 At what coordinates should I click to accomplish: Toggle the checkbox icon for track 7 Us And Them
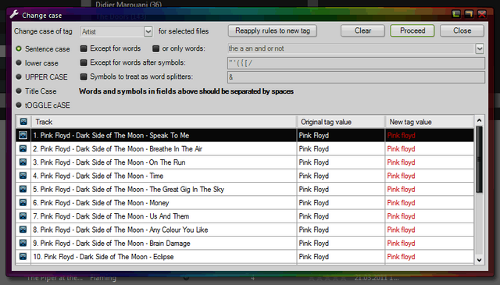coord(23,216)
